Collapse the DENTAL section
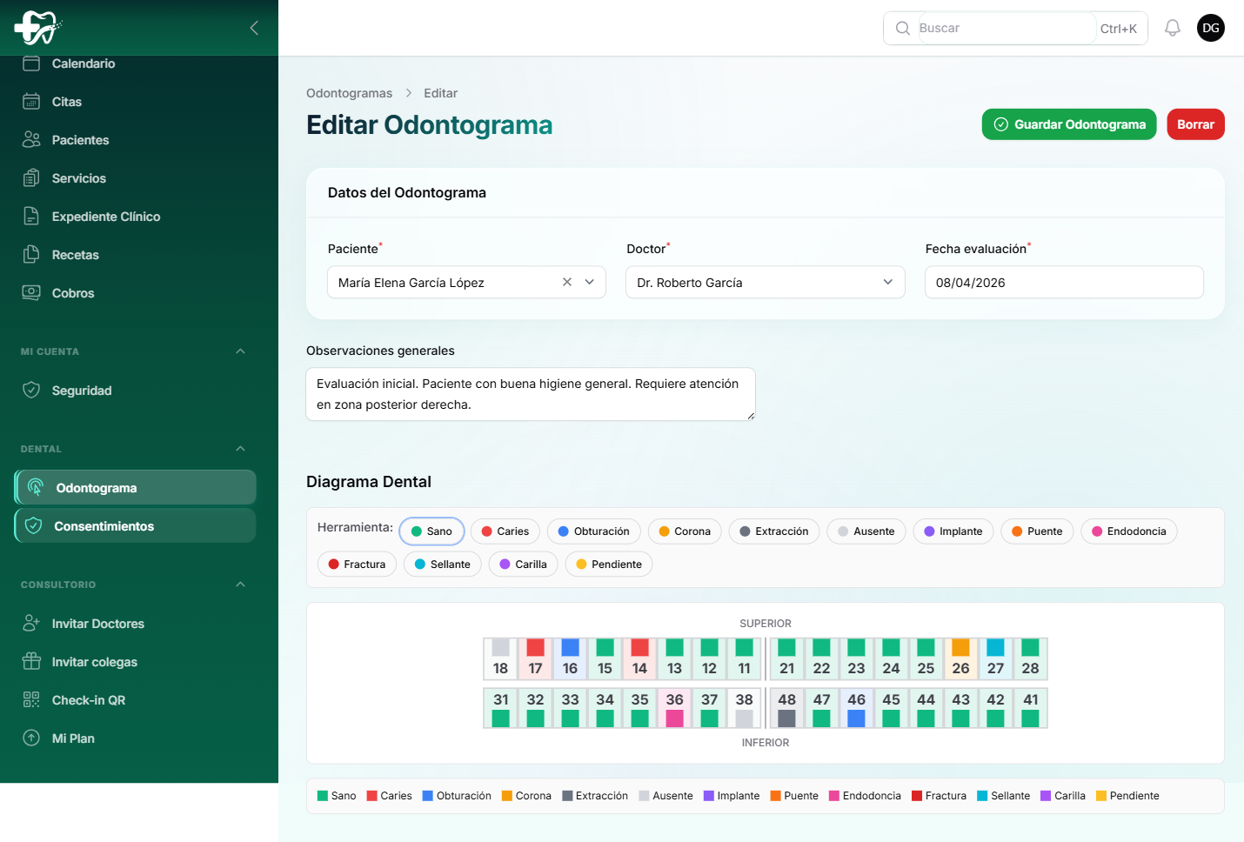 point(241,449)
